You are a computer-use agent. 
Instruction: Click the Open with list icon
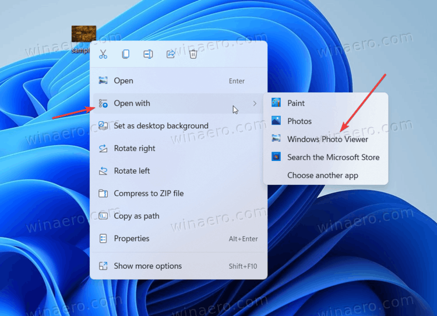point(103,103)
